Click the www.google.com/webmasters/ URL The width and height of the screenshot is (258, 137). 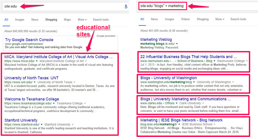point(24,44)
